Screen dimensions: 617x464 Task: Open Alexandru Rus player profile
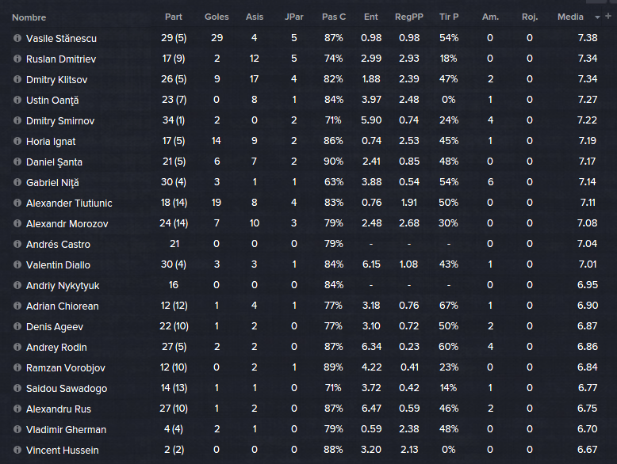tap(58, 409)
